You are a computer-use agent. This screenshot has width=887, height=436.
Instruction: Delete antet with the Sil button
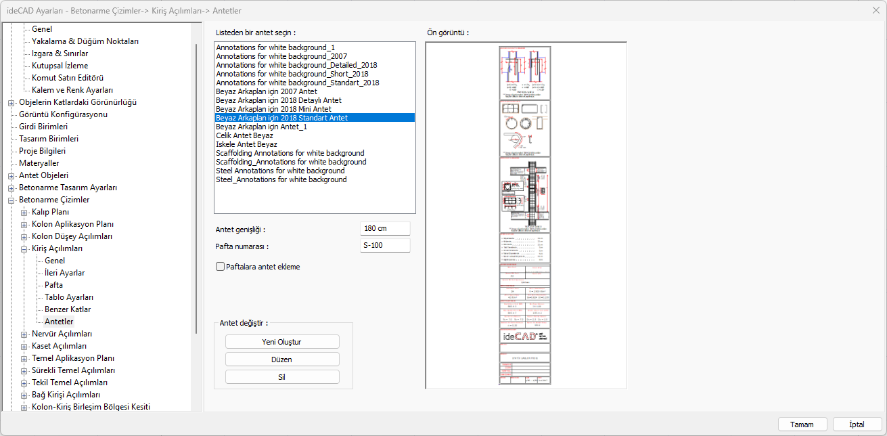[282, 377]
